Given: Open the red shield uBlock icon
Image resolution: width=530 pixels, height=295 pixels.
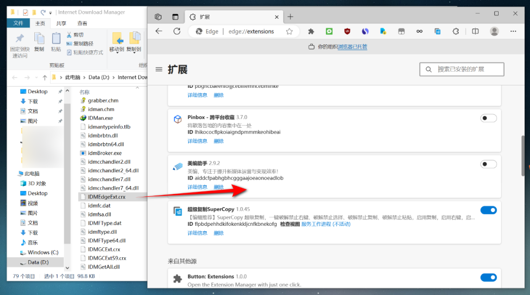Looking at the screenshot, I should 347,31.
